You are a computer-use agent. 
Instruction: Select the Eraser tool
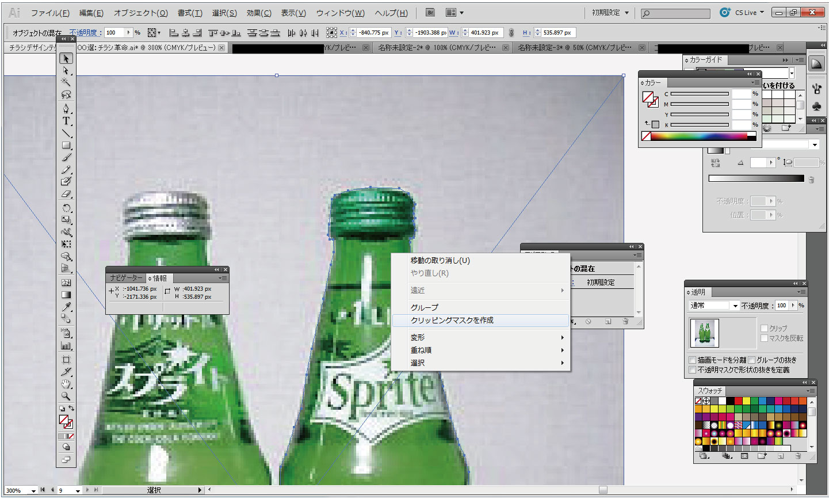point(66,195)
